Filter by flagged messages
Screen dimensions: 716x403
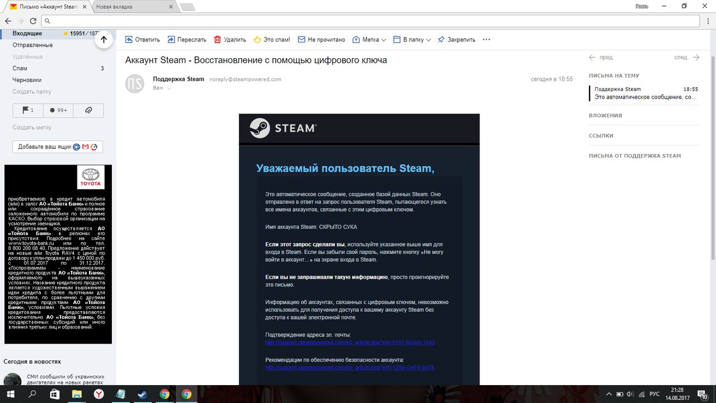28,110
